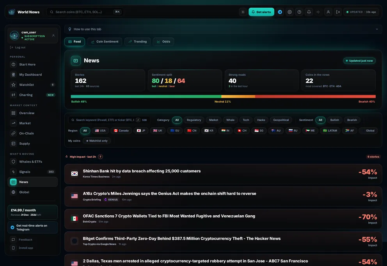Viewport: 387px width, 266px height.
Task: Click the £14.99 / month subscription card
Action: [x=33, y=212]
